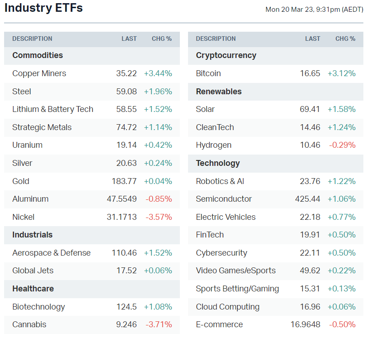
Task: Select the Technology section heading
Action: click(x=218, y=163)
